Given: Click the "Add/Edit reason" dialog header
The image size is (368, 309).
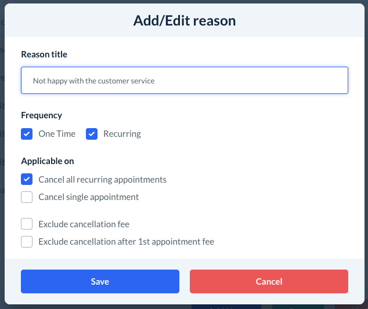Looking at the screenshot, I should 184,21.
